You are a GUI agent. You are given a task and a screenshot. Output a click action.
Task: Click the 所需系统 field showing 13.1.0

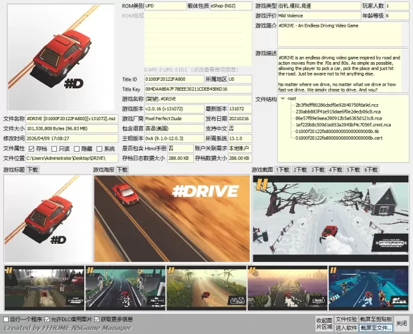pyautogui.click(x=240, y=138)
